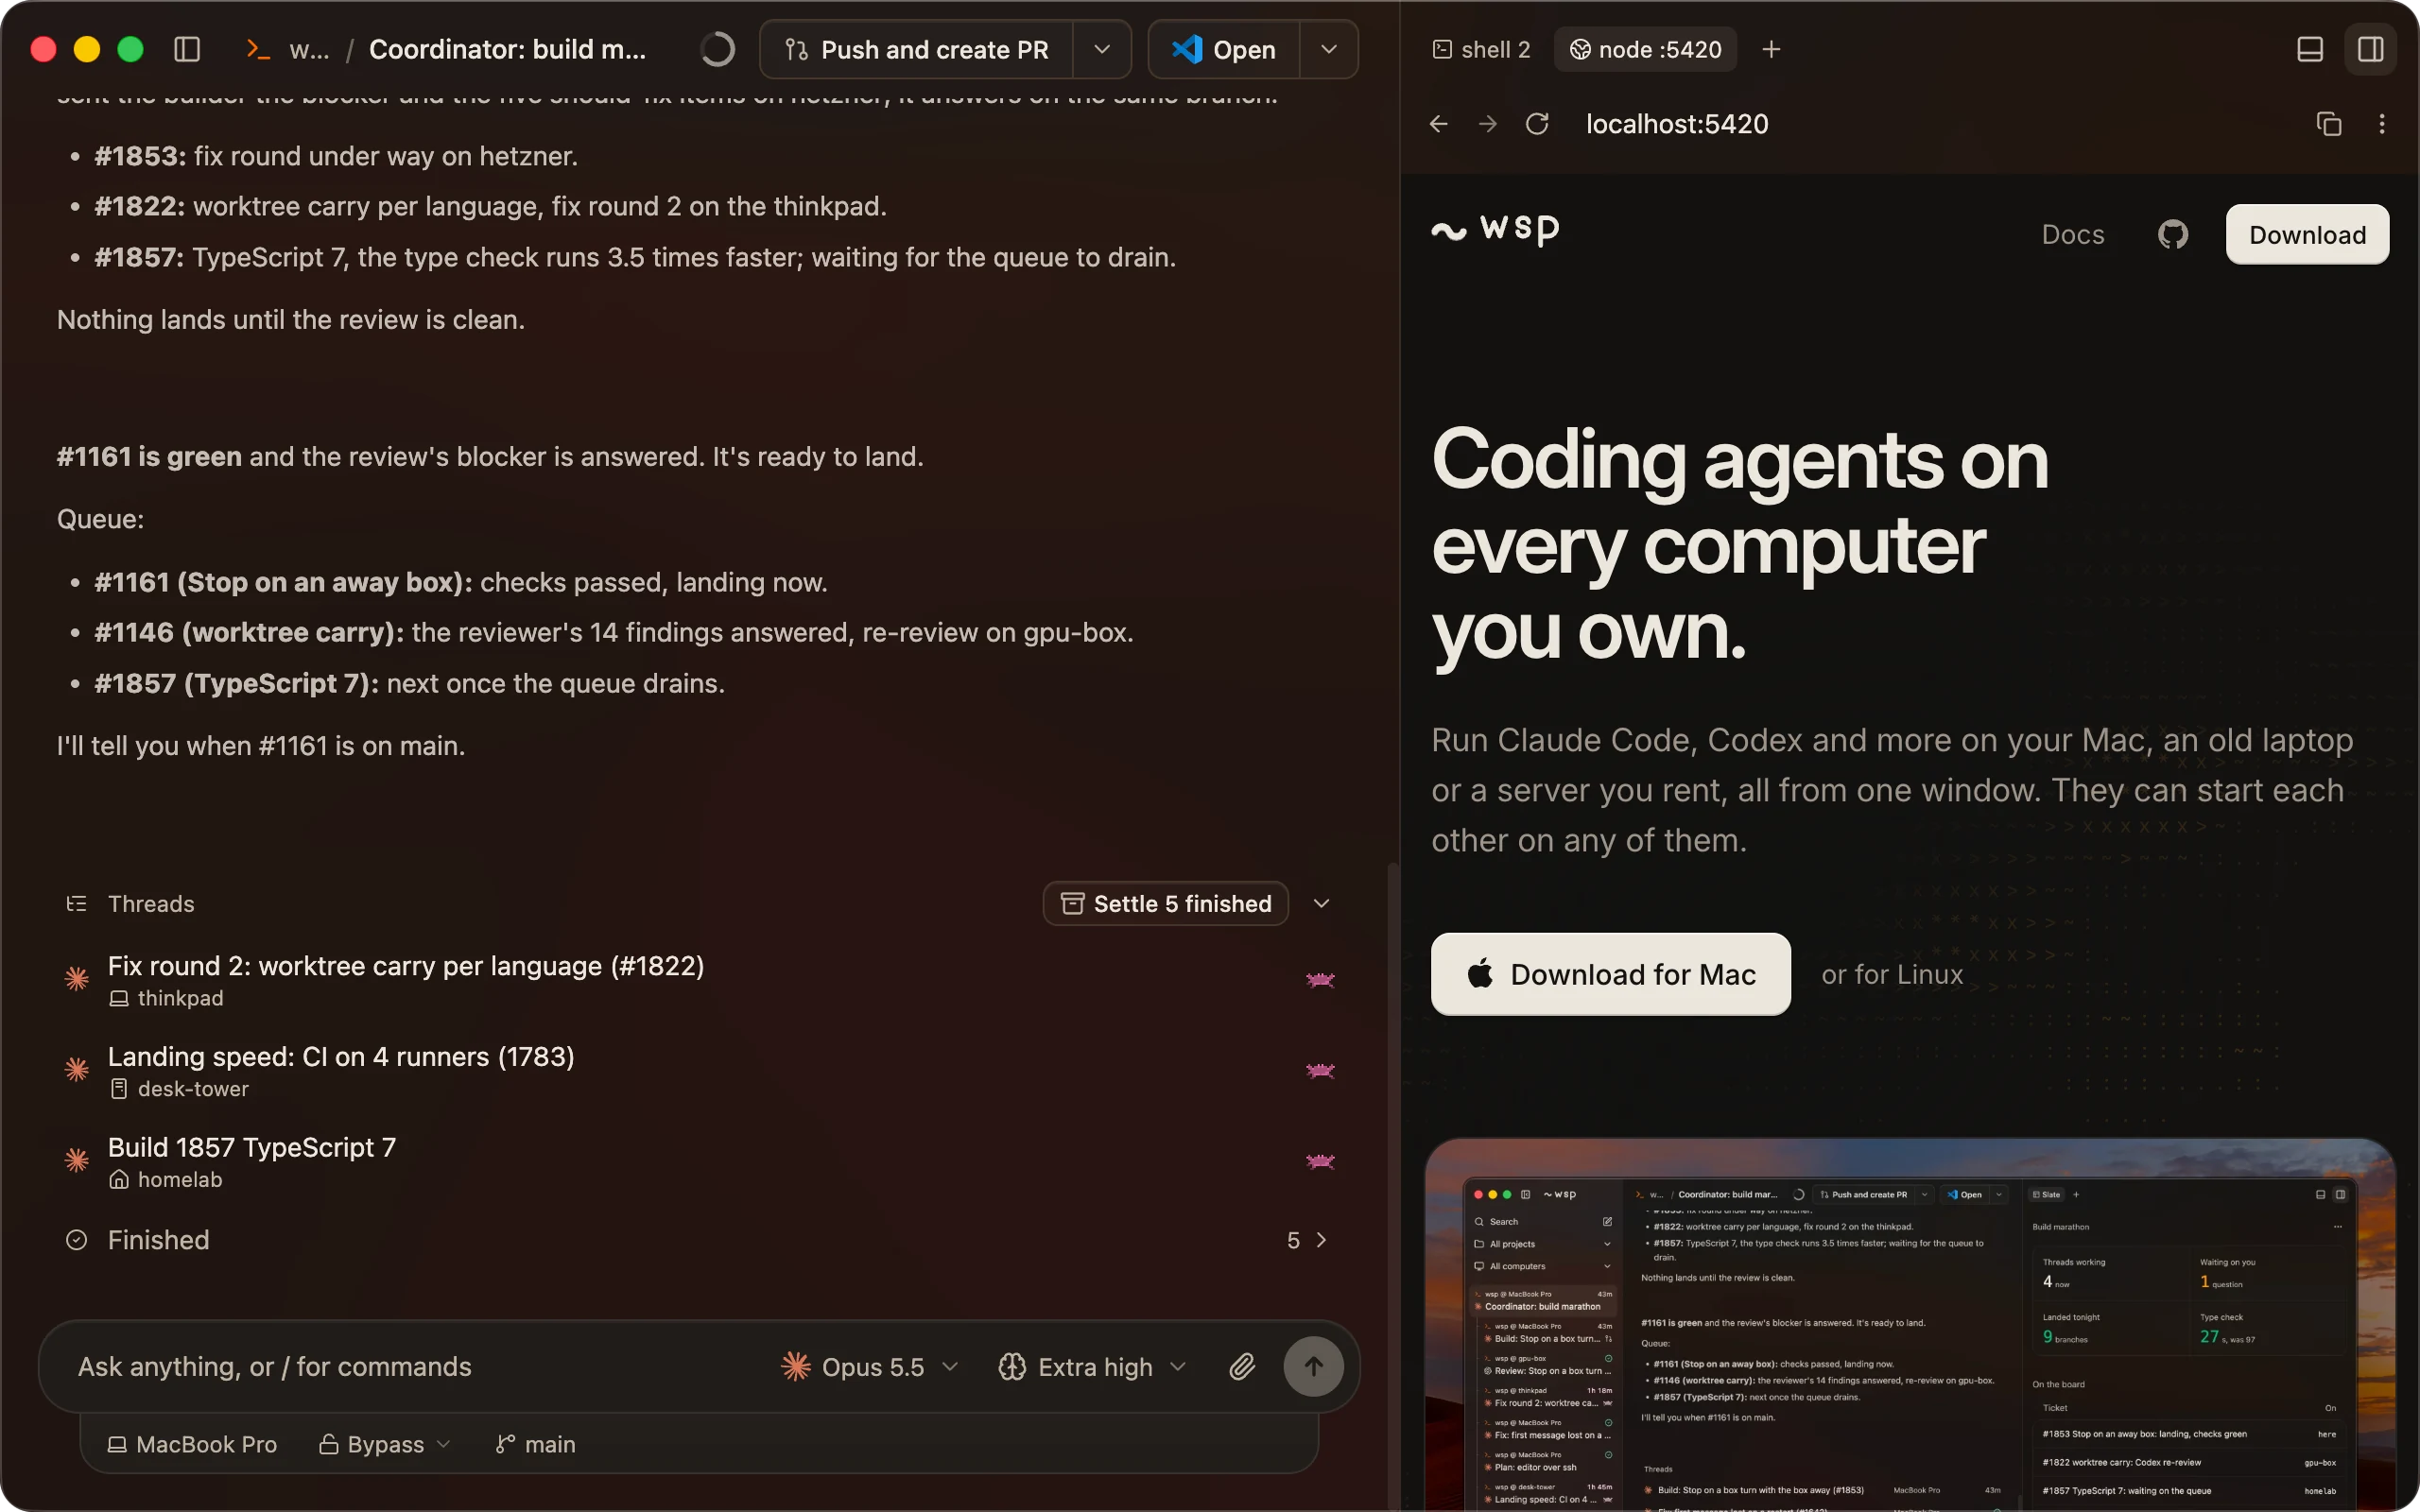Open the Docs link

click(2073, 235)
